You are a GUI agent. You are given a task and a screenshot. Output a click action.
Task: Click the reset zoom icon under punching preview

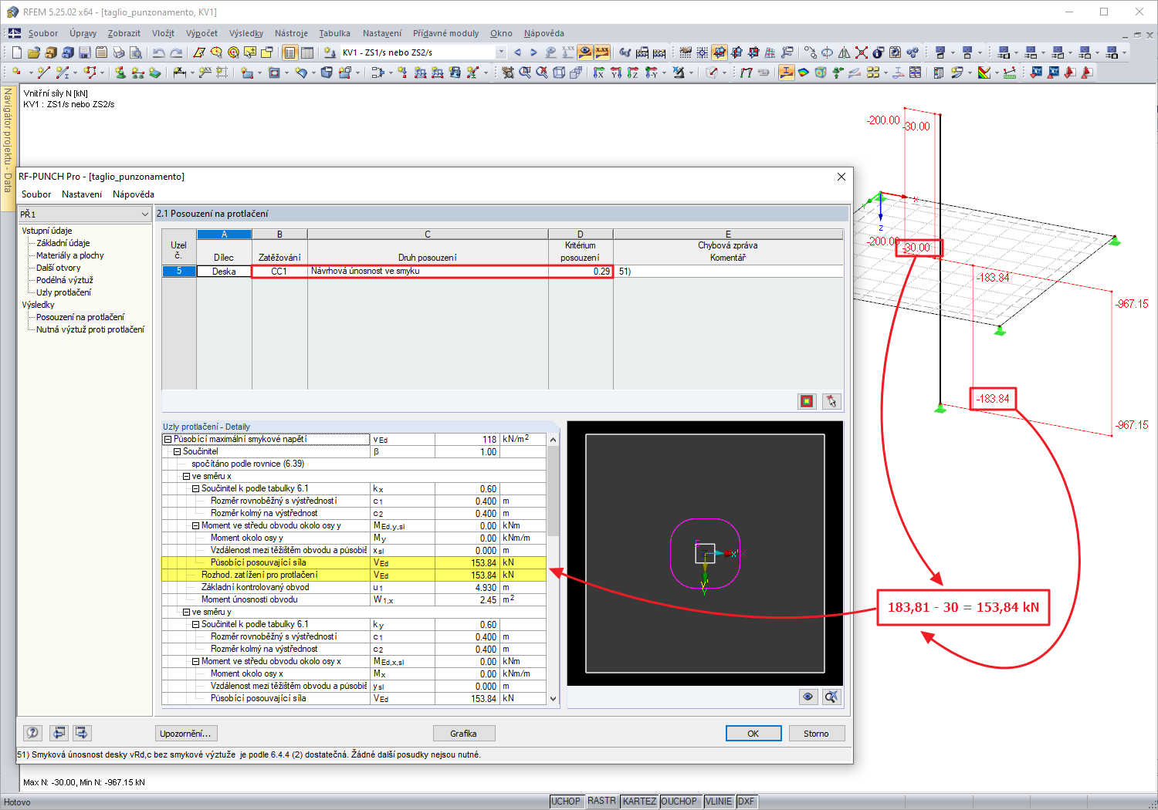[831, 697]
